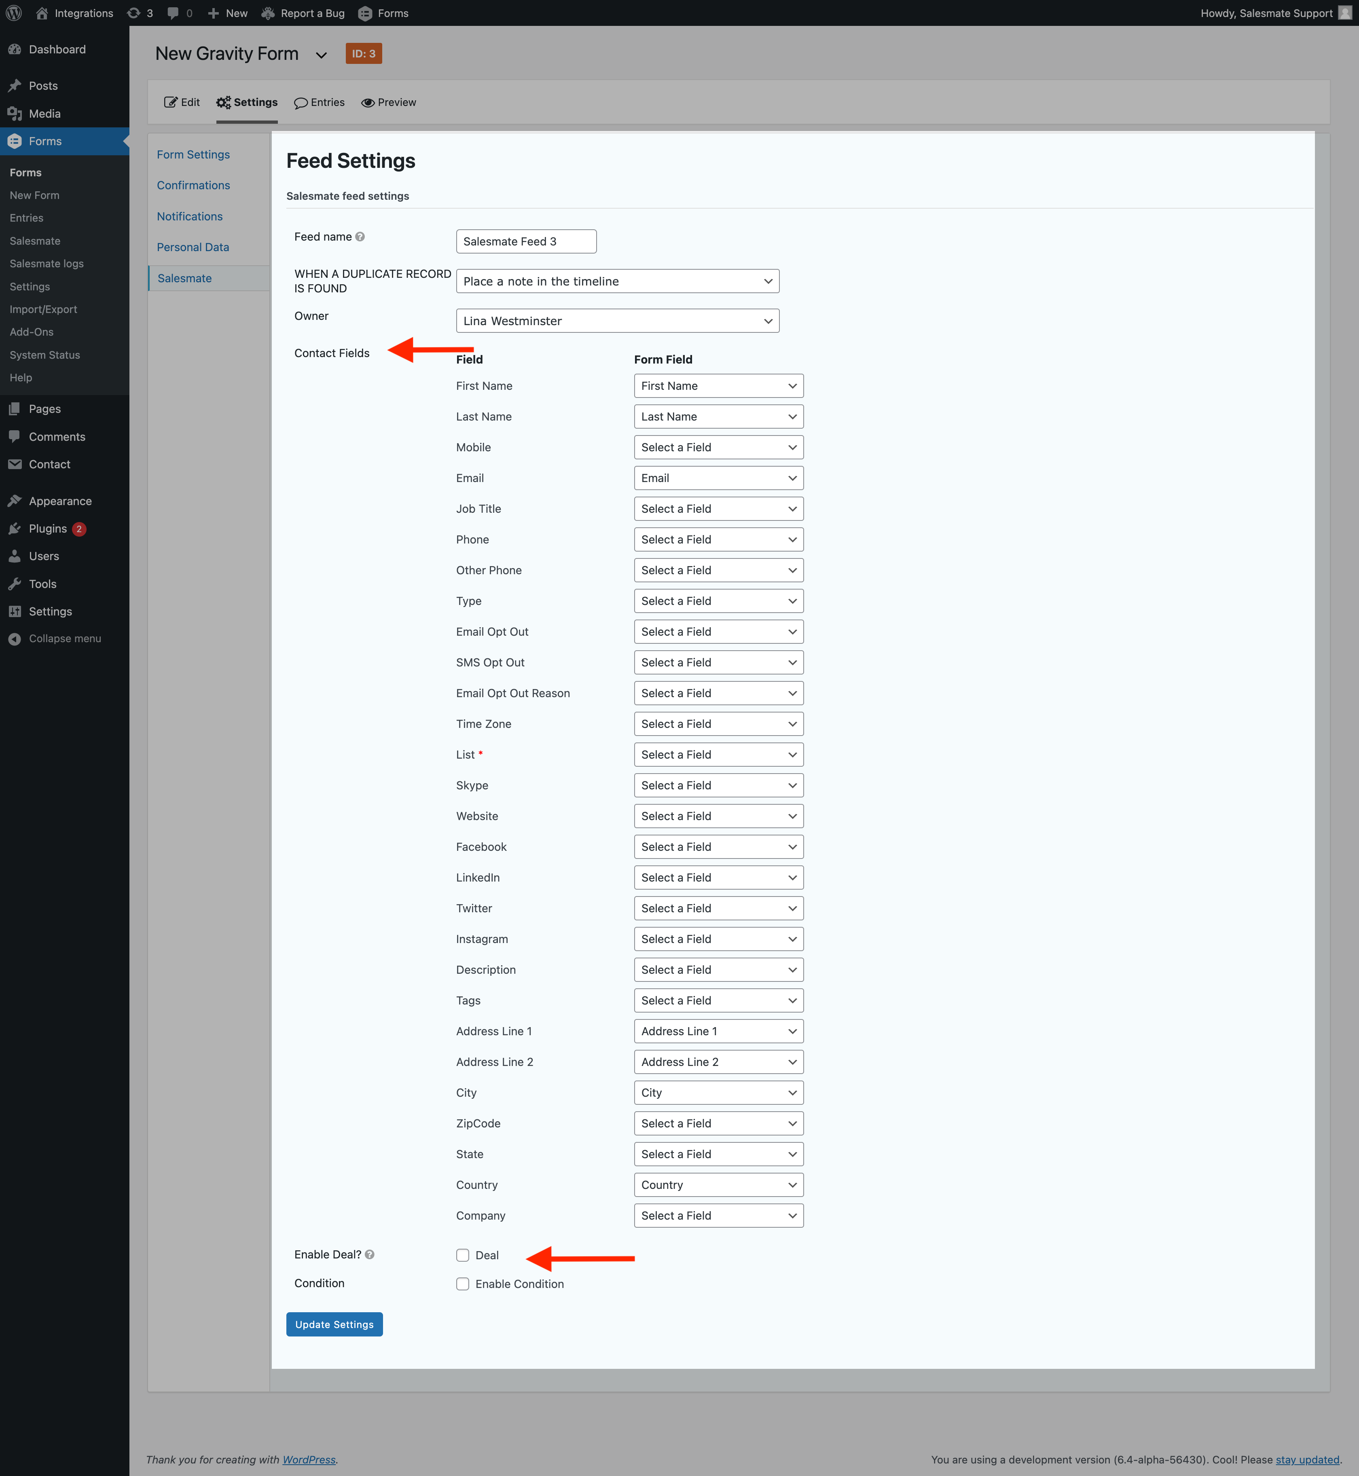The width and height of the screenshot is (1359, 1476).
Task: Click the Collapse menu arrow icon
Action: pyautogui.click(x=15, y=639)
